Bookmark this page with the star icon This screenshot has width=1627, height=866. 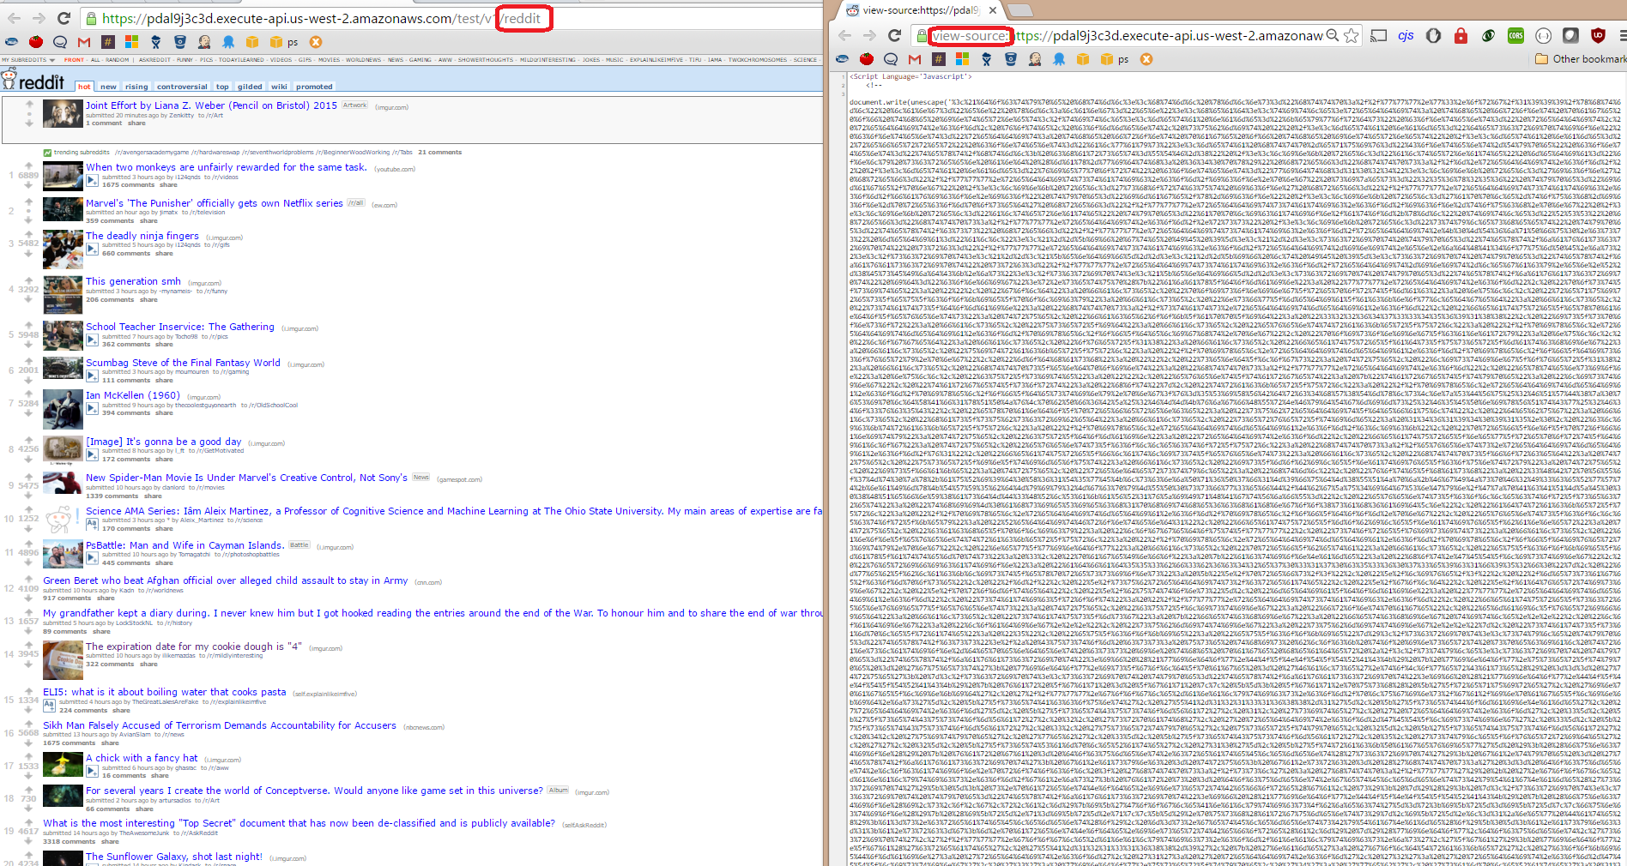coord(1352,35)
